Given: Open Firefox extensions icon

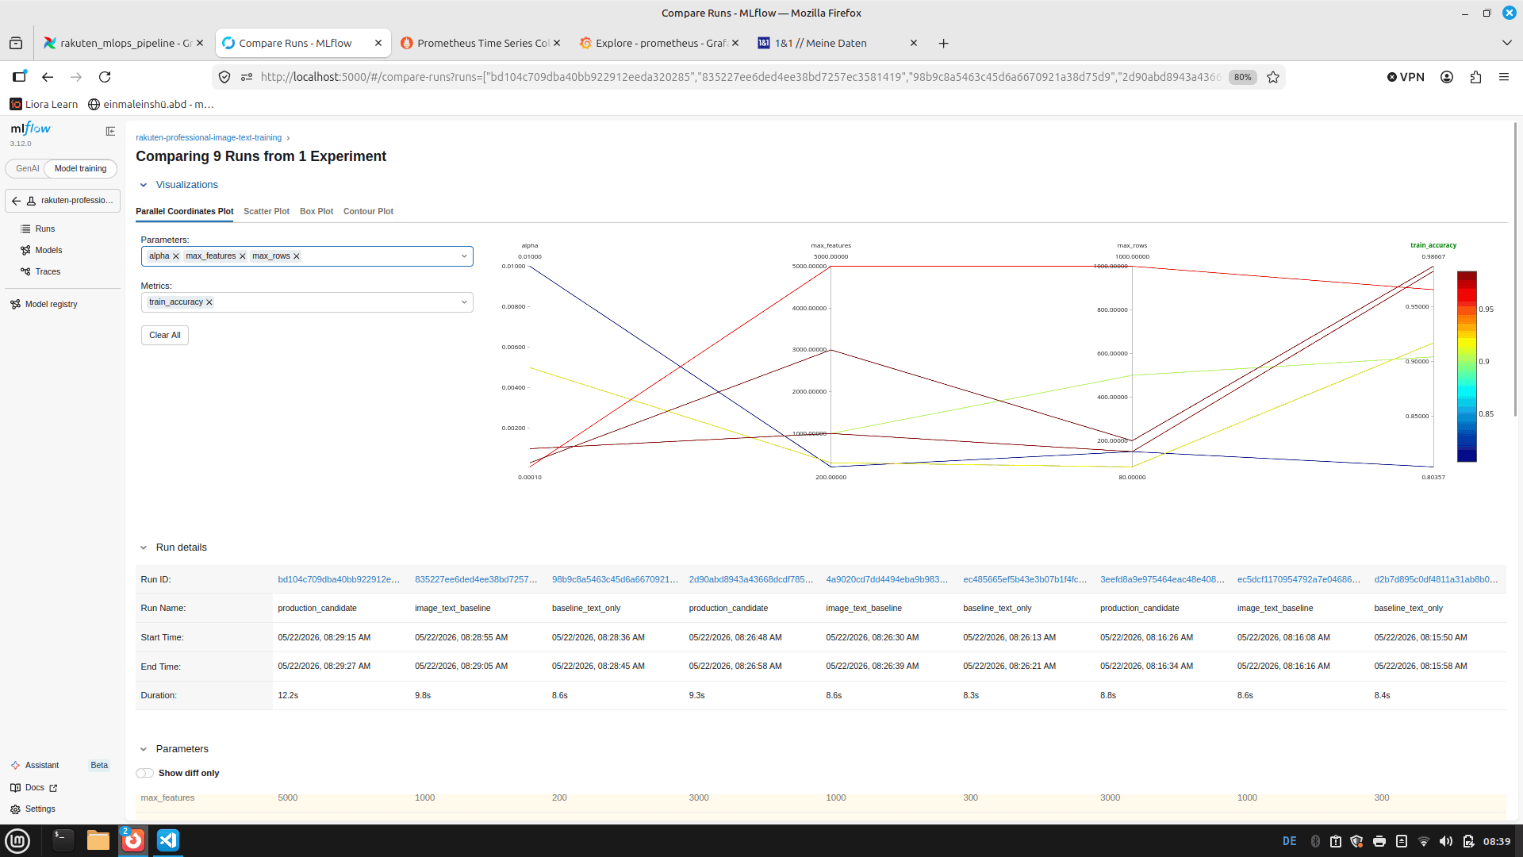Looking at the screenshot, I should point(1475,77).
